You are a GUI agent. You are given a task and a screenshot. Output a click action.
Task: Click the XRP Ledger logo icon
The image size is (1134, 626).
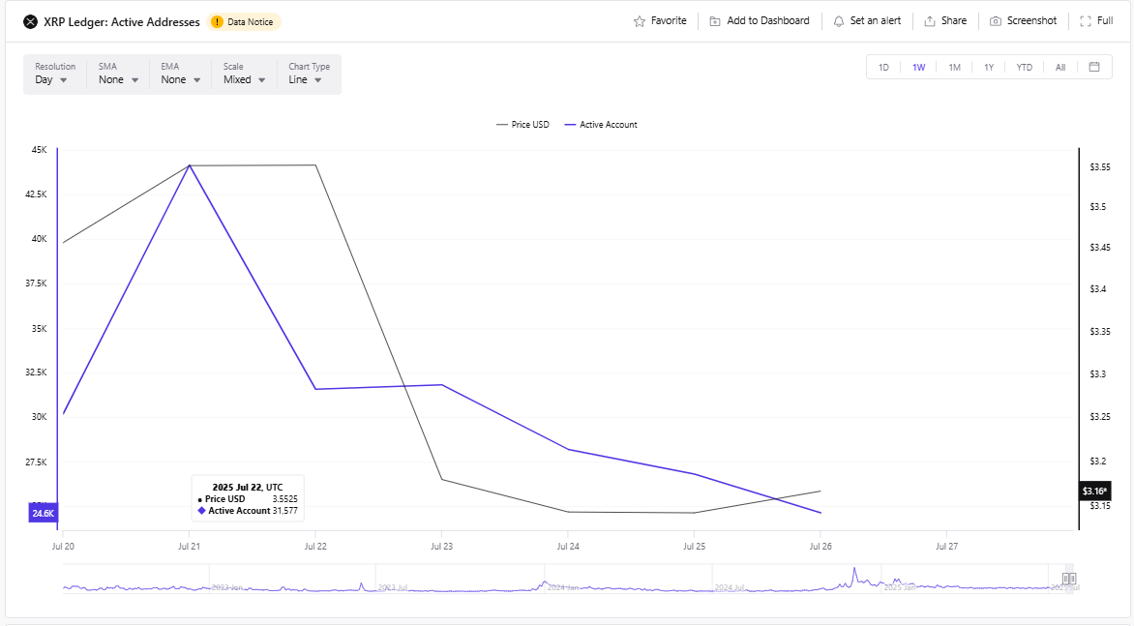[x=29, y=21]
